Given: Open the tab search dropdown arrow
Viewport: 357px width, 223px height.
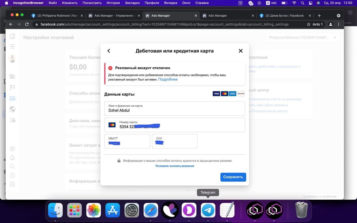Looking at the screenshot, I should pyautogui.click(x=338, y=16).
